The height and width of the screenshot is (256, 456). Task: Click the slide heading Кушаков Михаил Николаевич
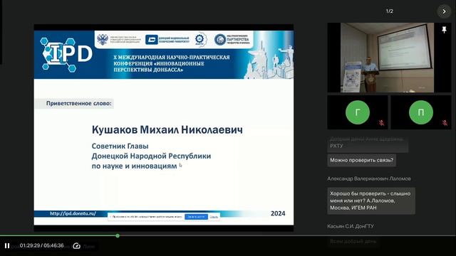coord(167,129)
